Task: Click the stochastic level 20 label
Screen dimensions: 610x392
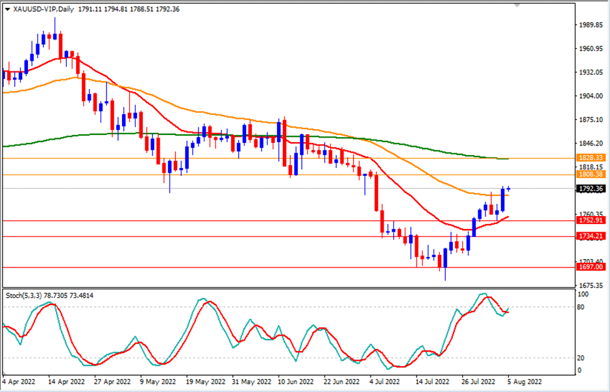Action: click(582, 358)
